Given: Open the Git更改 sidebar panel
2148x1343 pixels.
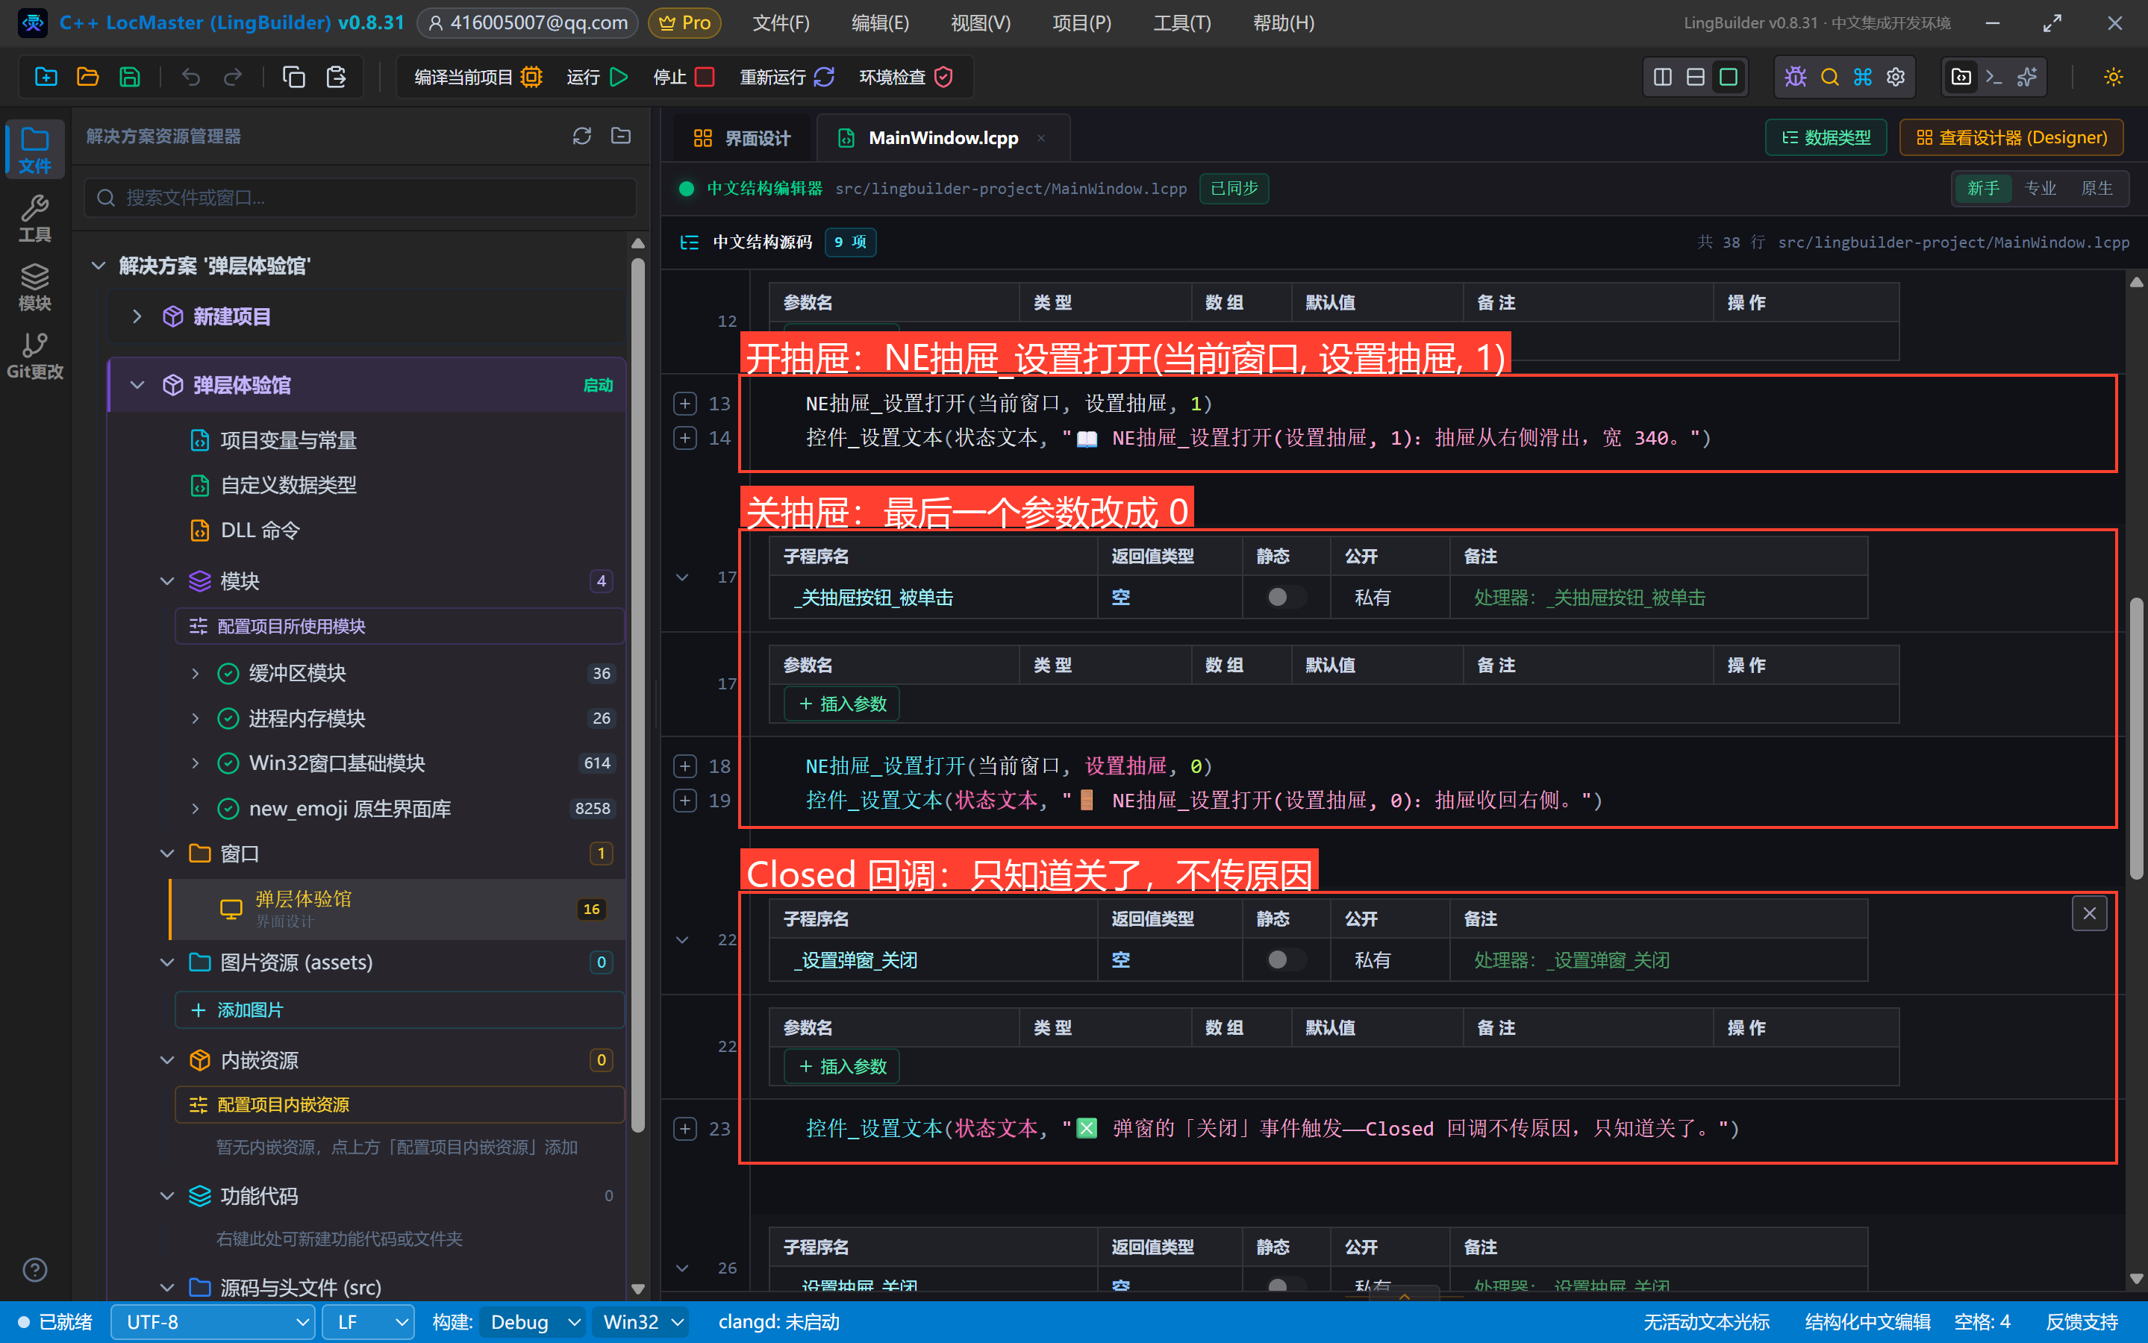Looking at the screenshot, I should pos(34,354).
